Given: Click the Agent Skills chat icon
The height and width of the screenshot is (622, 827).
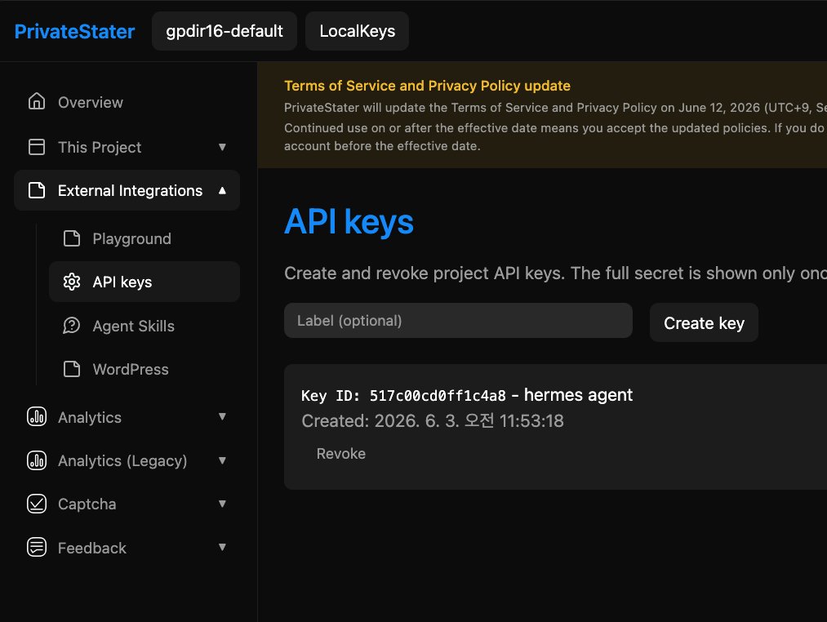Looking at the screenshot, I should coord(71,326).
